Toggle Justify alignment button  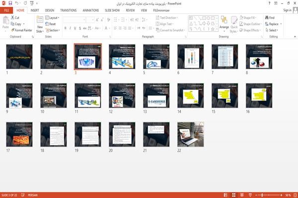(x=130, y=28)
